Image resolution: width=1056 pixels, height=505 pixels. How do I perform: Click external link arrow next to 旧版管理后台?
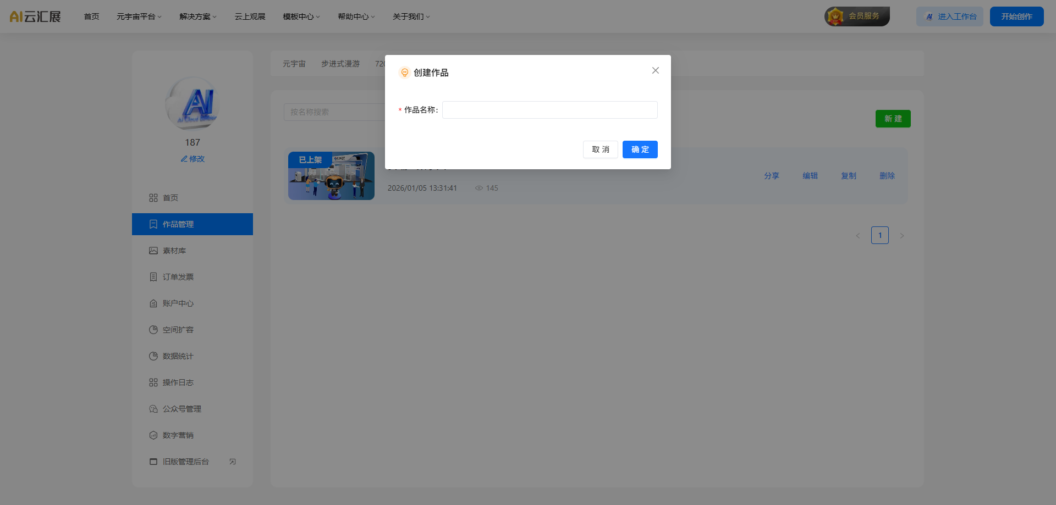click(233, 462)
